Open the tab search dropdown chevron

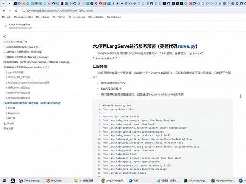coord(3,3)
